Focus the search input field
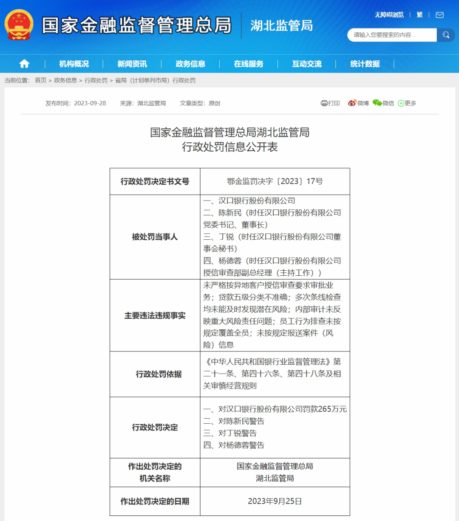 coord(392,35)
